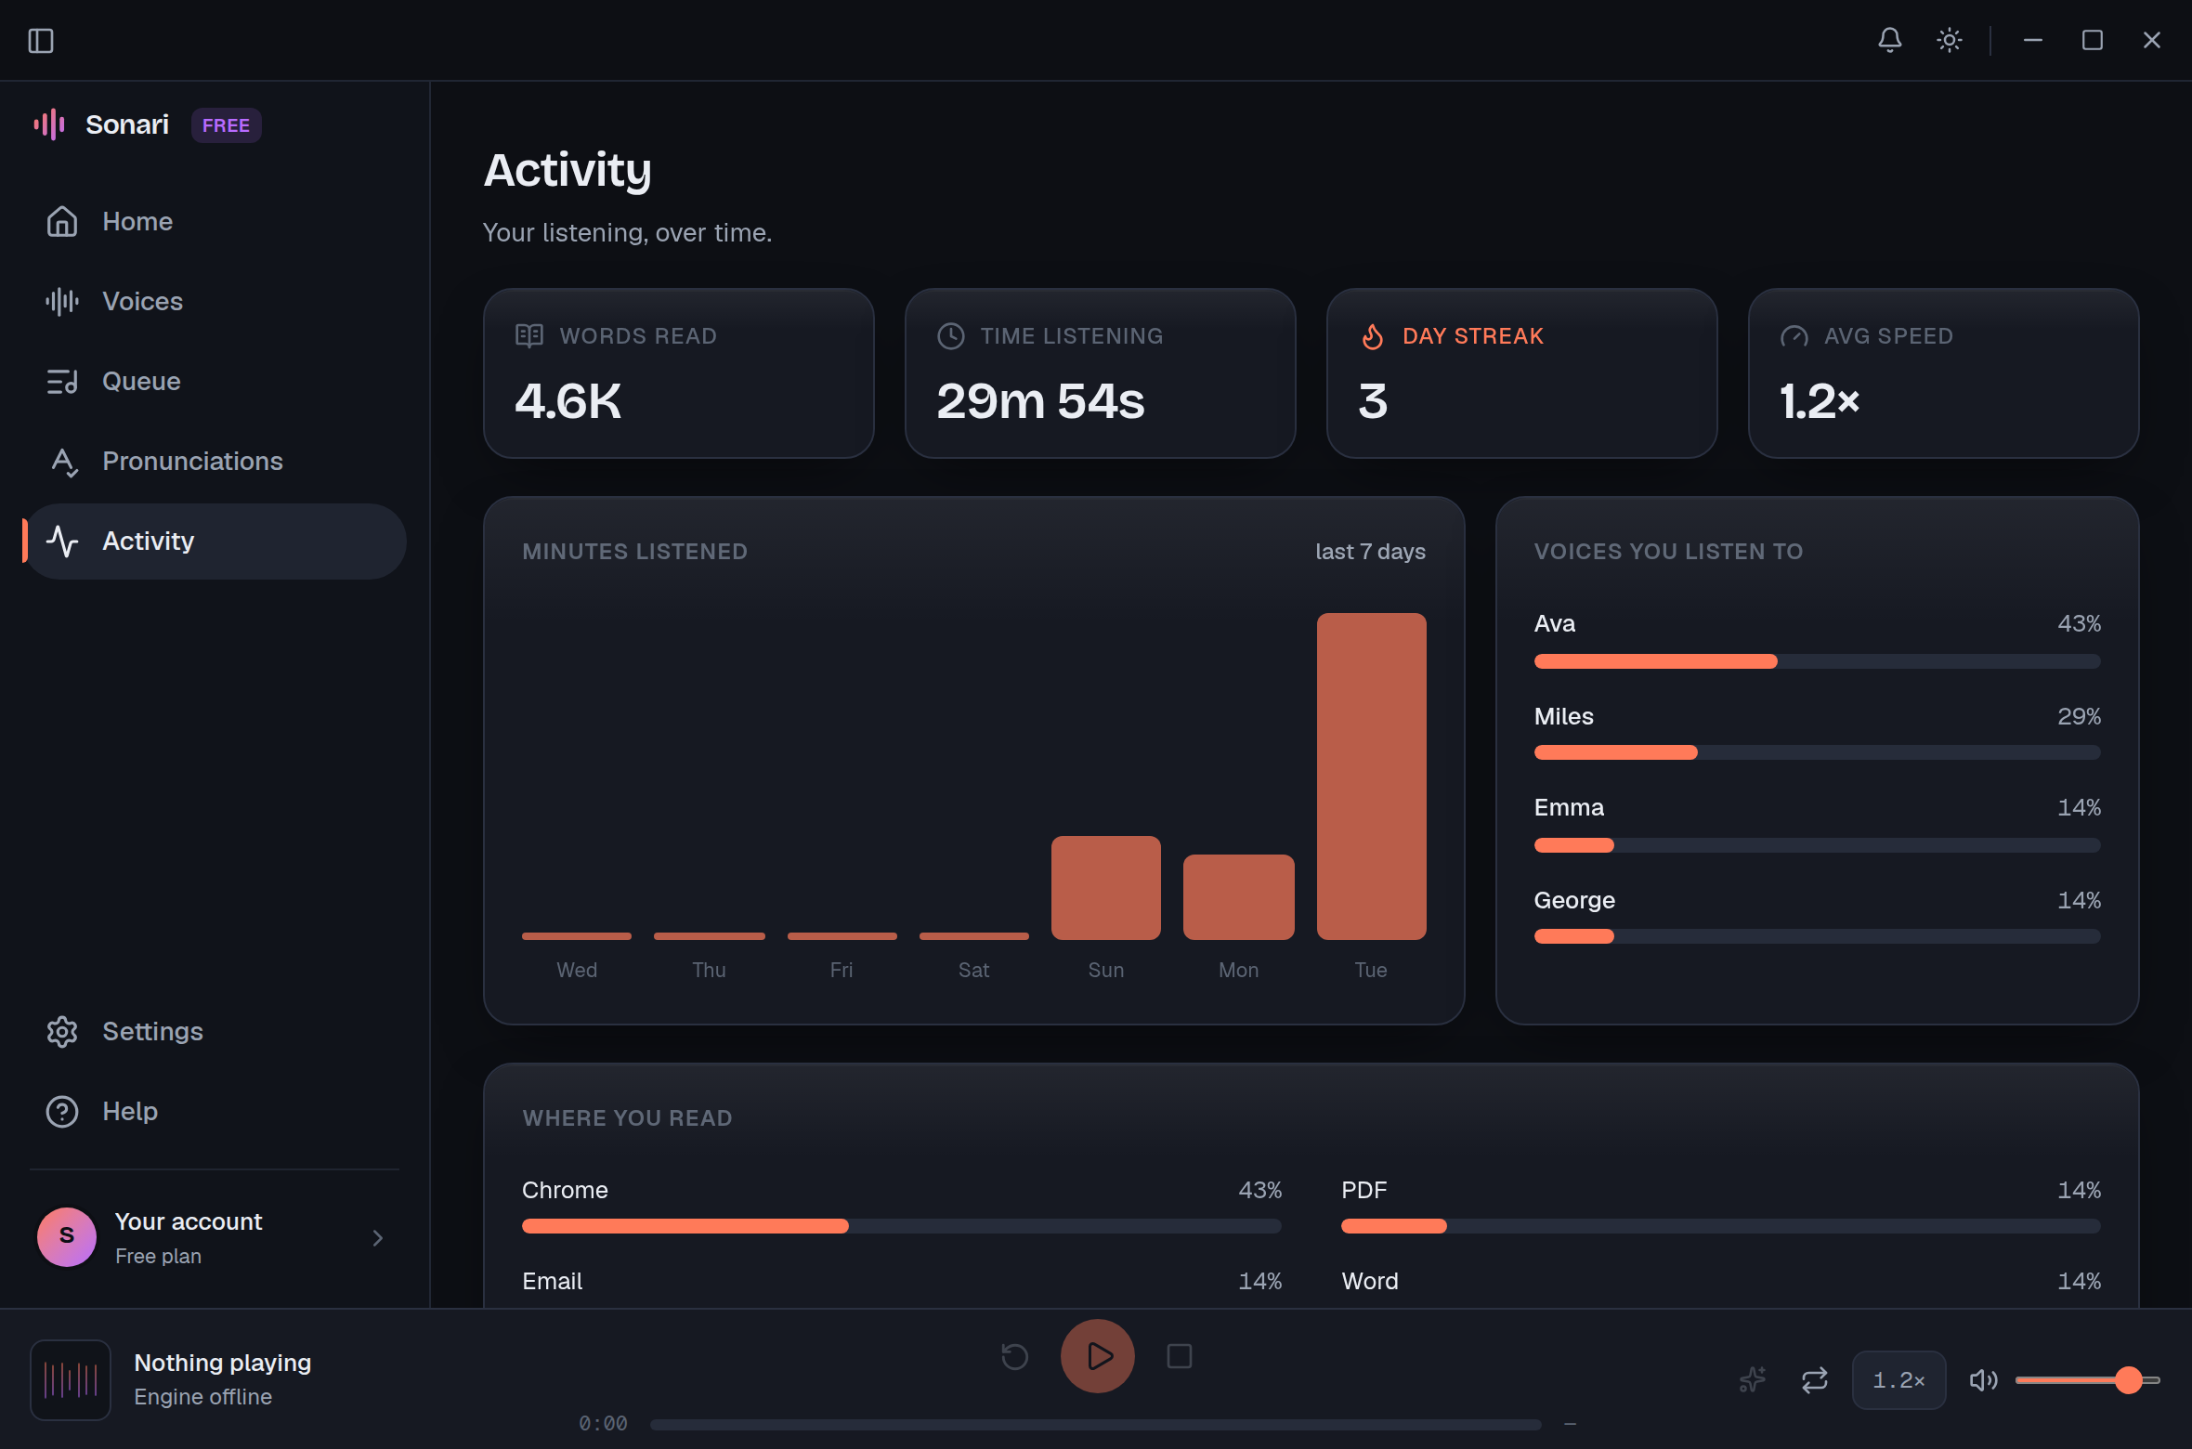Viewport: 2192px width, 1449px height.
Task: Restart playback with replay icon
Action: pyautogui.click(x=1014, y=1356)
